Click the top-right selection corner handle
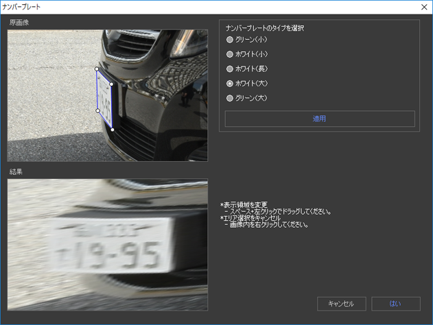Image resolution: width=433 pixels, height=325 pixels. point(112,84)
